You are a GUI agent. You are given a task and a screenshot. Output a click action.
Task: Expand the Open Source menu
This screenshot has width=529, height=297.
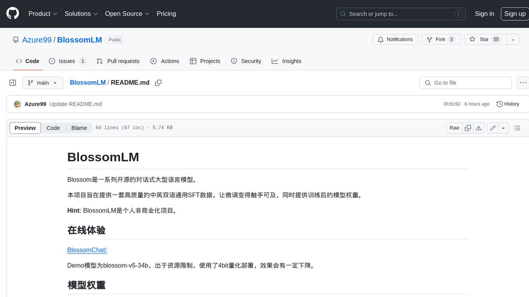click(127, 14)
